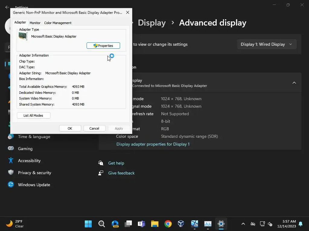Screen dimensions: 309x231
Task: Click the cloud sync tray icon
Action: click(x=253, y=224)
